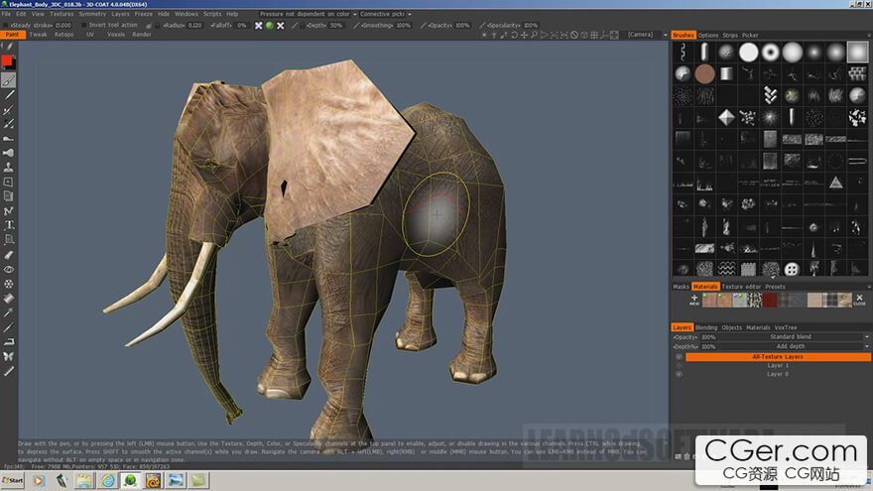This screenshot has height=491, width=873.
Task: Toggle the Depth channel pen icon
Action: 296,25
